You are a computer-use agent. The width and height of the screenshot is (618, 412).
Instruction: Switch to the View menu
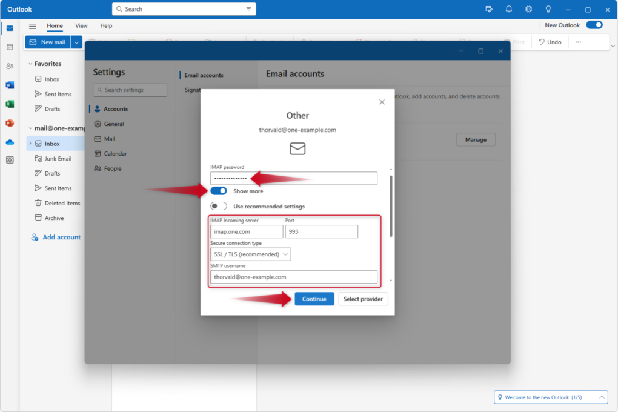click(x=81, y=25)
